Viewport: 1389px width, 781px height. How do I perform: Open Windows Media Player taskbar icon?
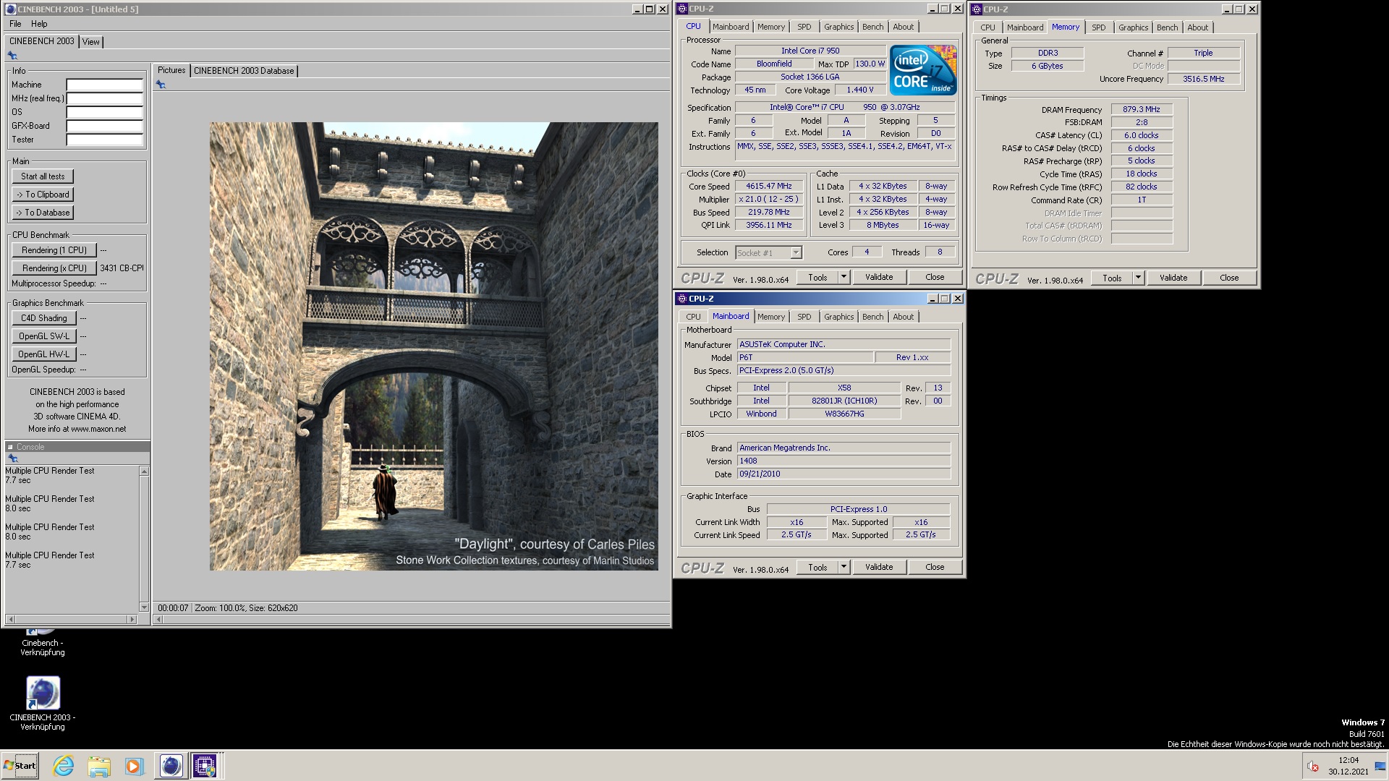[x=135, y=766]
